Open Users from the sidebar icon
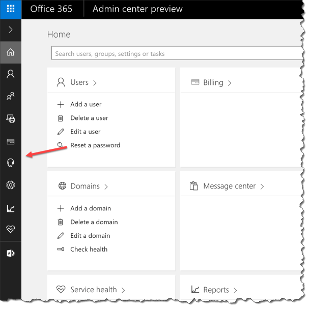The height and width of the screenshot is (311, 313). tap(10, 74)
